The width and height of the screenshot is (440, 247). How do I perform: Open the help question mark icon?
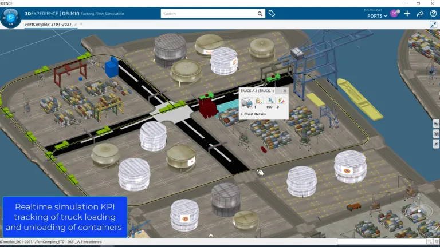coord(433,14)
